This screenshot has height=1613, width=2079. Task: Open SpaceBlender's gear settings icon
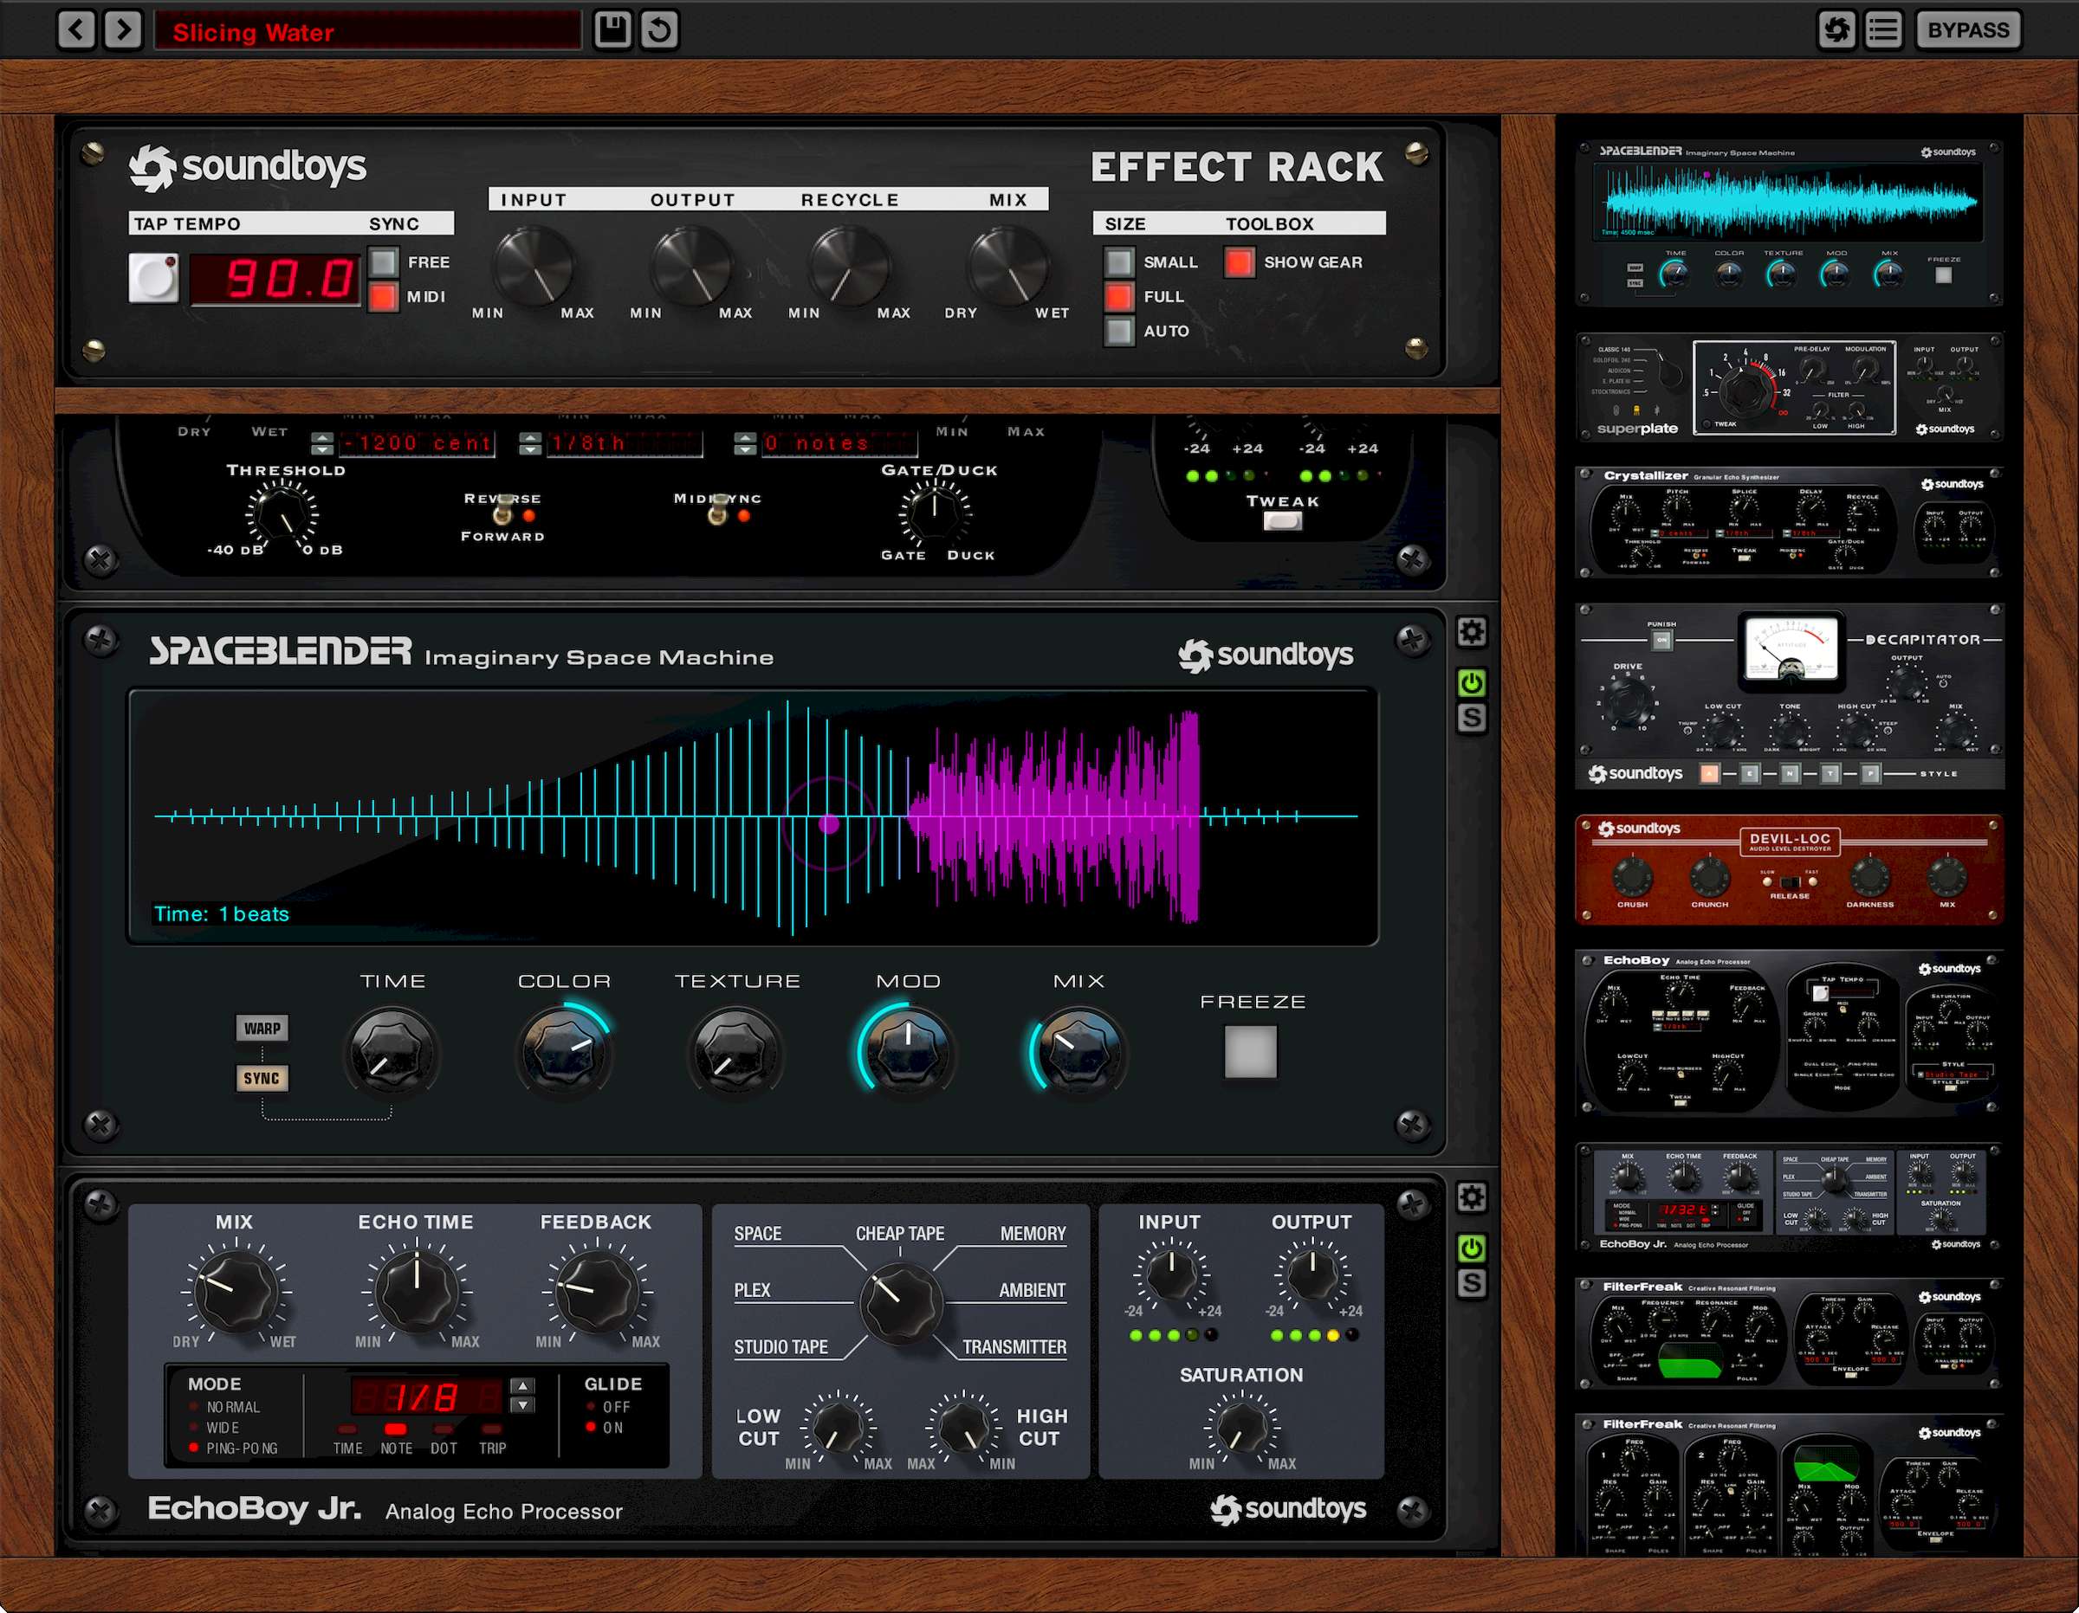click(x=1471, y=632)
